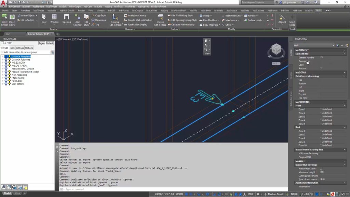350x197 pixels.
Task: Toggle visibility bulb for Dach OK Fußpfette
Action: 9,60
